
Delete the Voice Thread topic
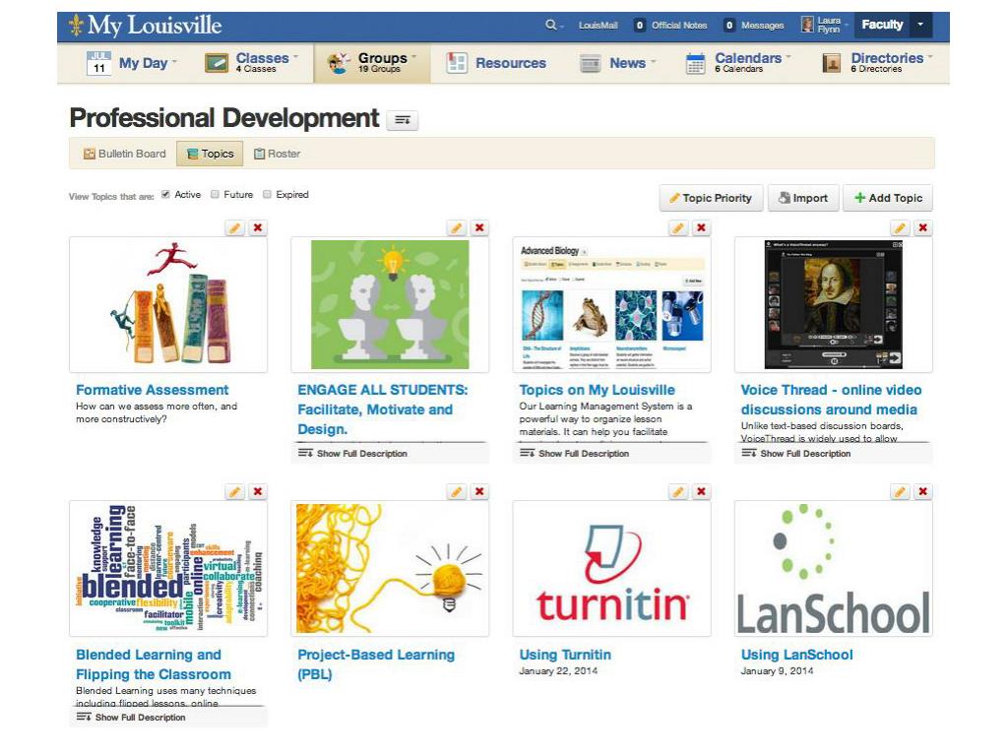click(x=923, y=227)
